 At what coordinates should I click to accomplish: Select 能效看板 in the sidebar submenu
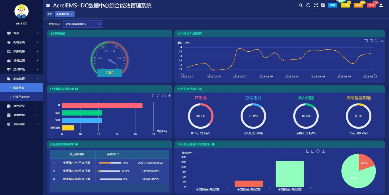[x=21, y=88]
